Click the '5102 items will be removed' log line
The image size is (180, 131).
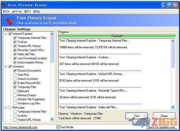coord(89,80)
